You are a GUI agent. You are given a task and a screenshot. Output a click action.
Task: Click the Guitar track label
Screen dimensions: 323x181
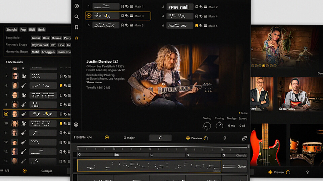coord(242,167)
